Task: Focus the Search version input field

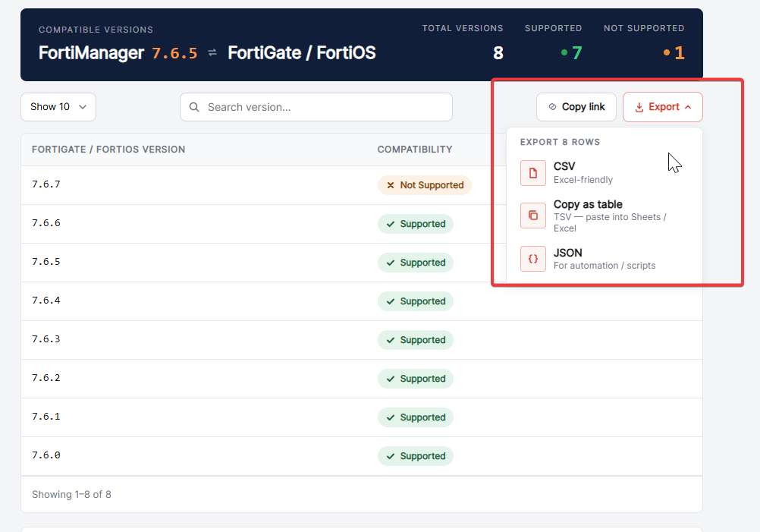Action: point(316,107)
